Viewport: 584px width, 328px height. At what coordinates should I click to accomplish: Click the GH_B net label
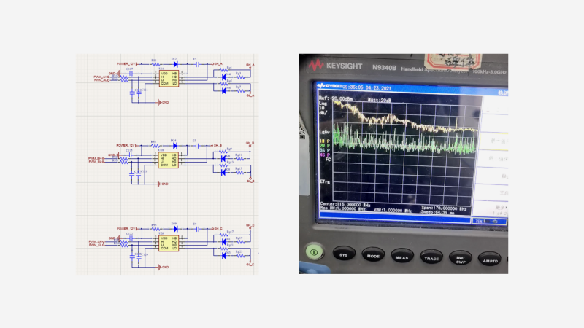pyautogui.click(x=250, y=143)
